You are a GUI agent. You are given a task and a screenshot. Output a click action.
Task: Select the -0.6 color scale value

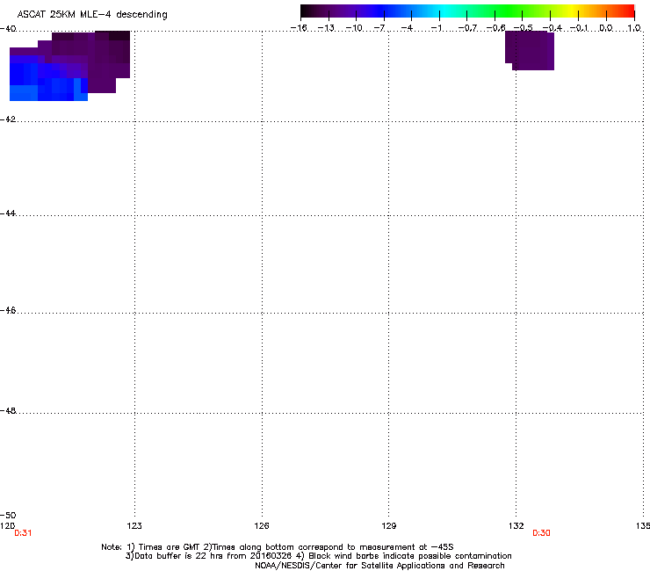click(495, 28)
